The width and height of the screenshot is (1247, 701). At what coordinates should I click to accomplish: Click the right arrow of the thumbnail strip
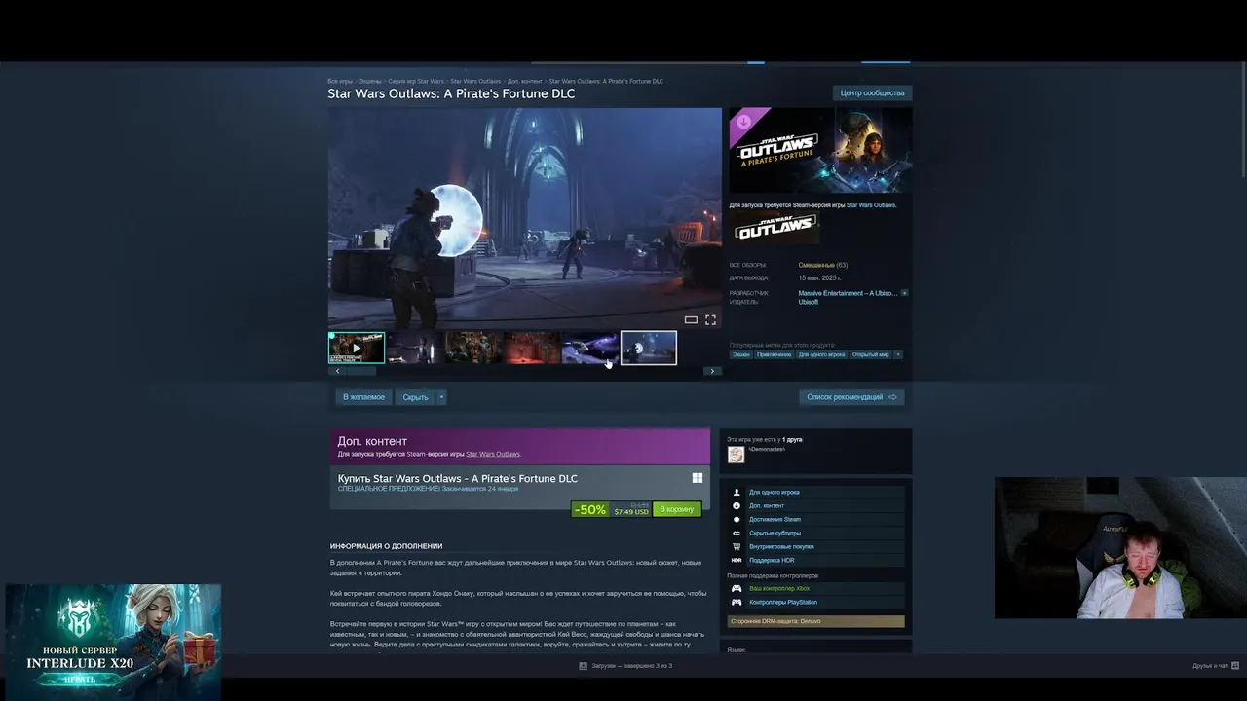(712, 371)
